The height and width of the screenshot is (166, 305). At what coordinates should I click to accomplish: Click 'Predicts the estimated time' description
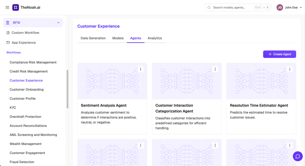coord(259,115)
